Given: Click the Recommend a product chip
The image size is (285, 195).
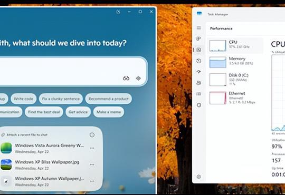Looking at the screenshot, I should click(109, 99).
